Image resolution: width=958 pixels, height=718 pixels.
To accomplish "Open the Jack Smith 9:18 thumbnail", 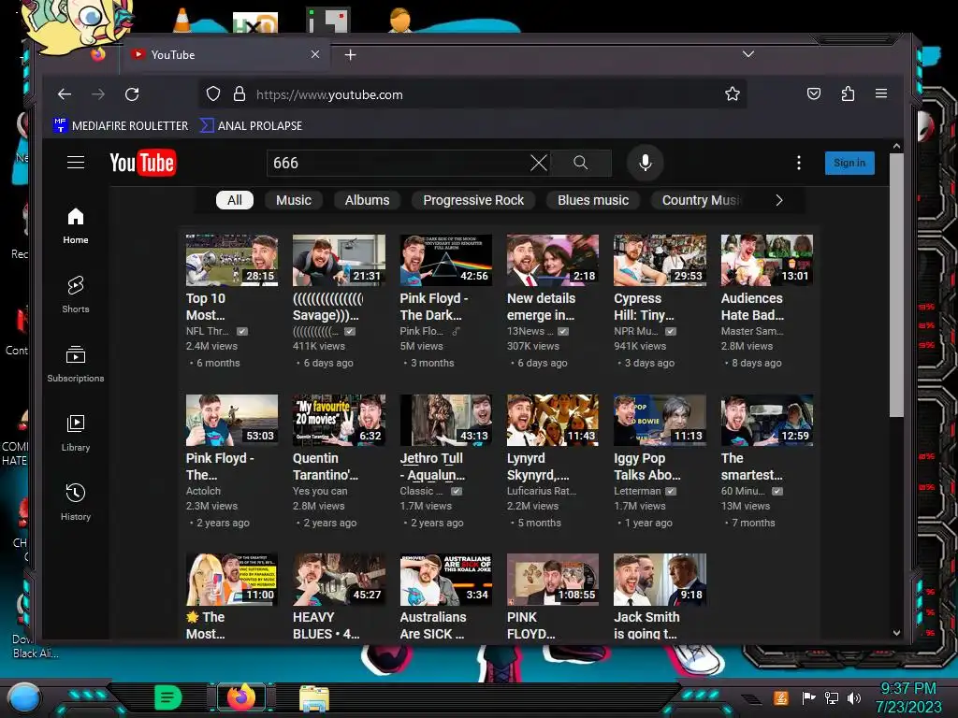I will tap(660, 580).
